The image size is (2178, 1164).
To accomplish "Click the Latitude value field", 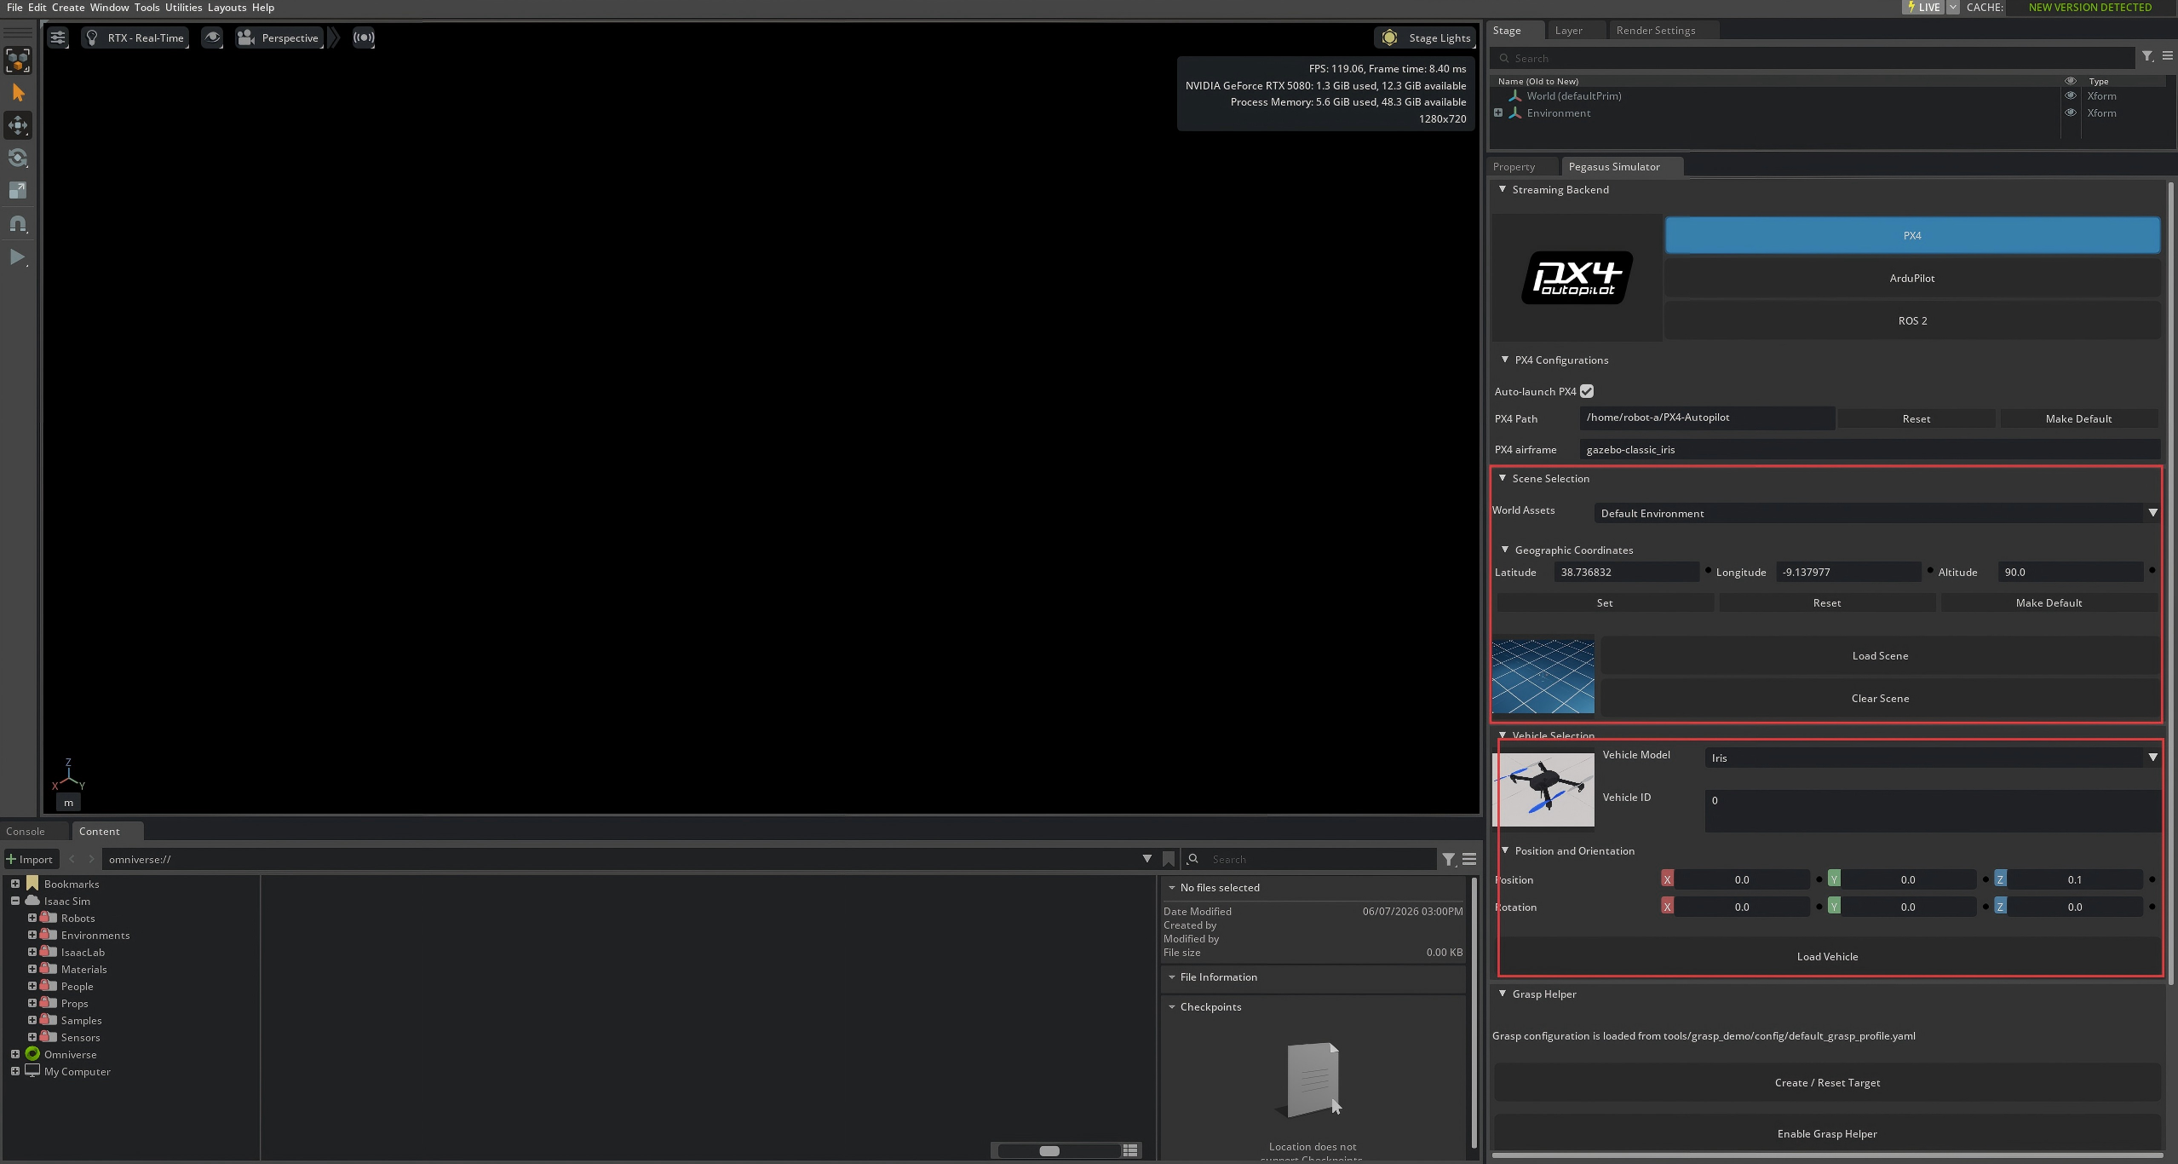I will pyautogui.click(x=1627, y=572).
